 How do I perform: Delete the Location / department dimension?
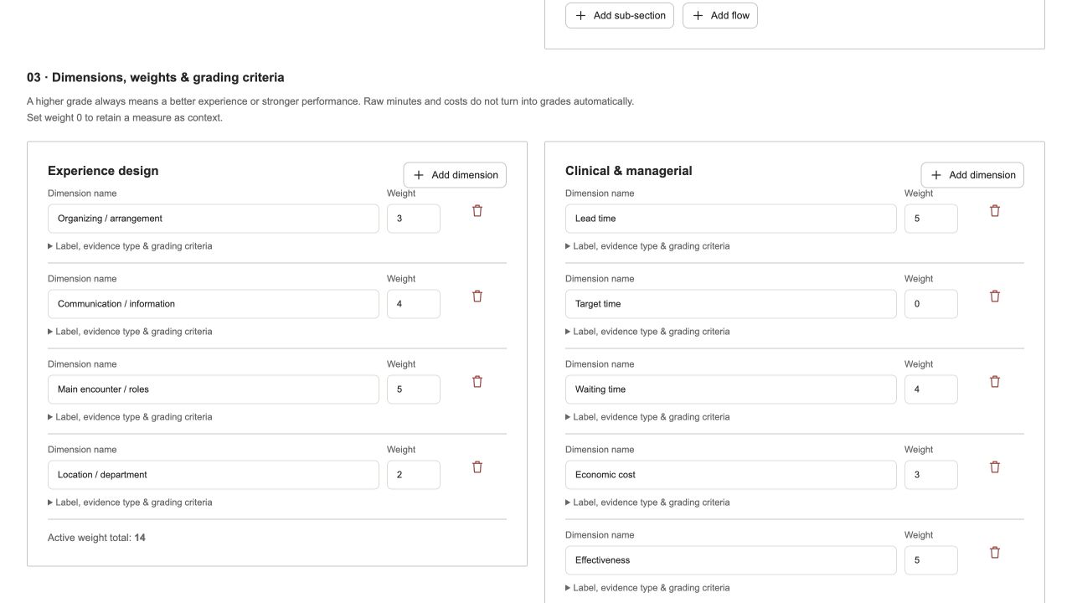477,467
